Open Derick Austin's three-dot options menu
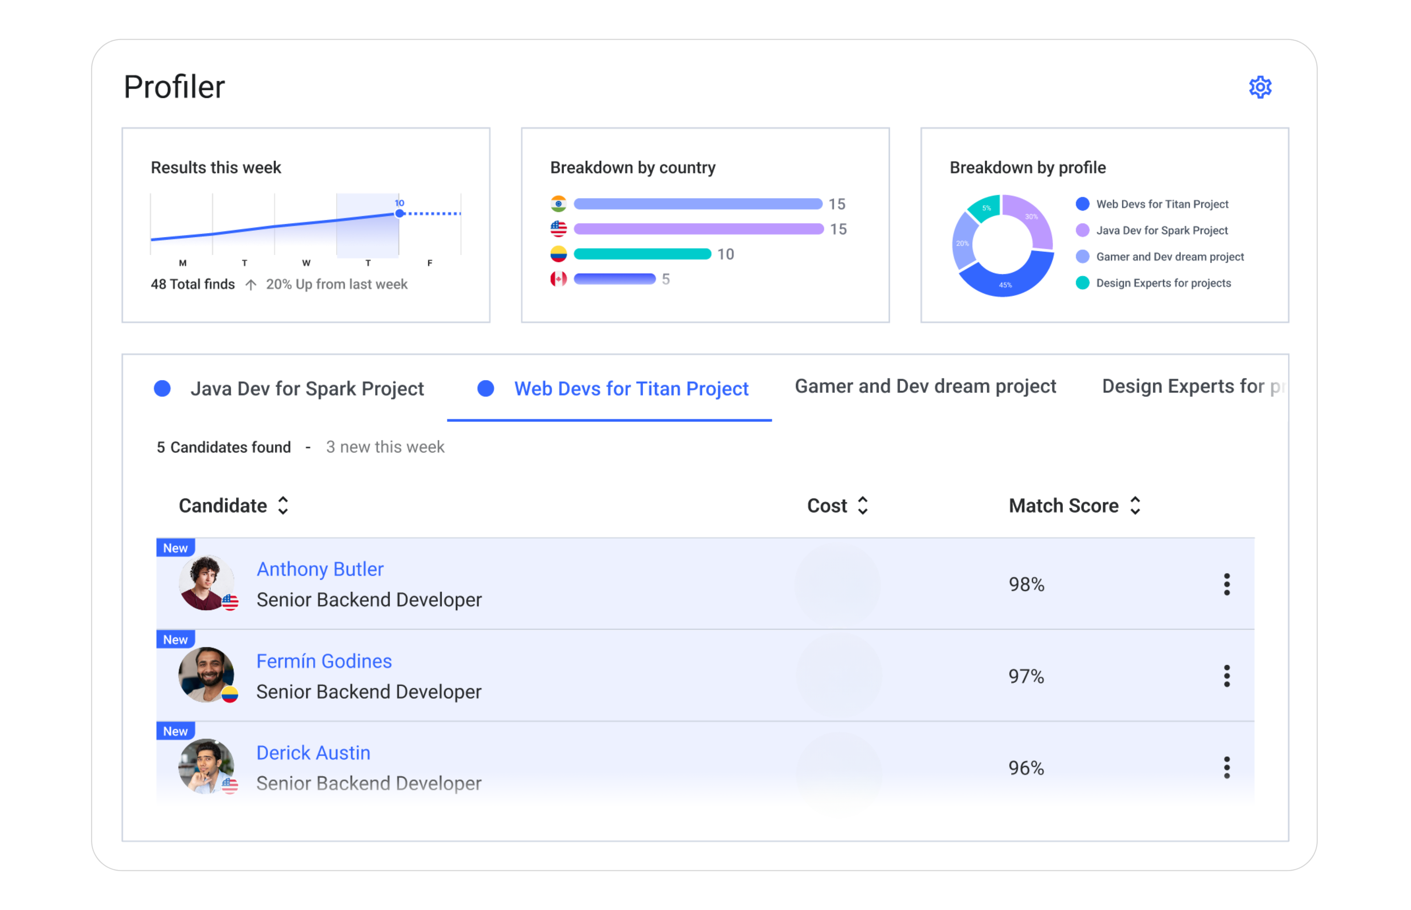This screenshot has width=1411, height=910. pyautogui.click(x=1227, y=768)
